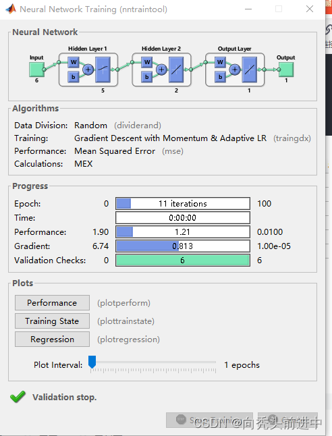Click the (plotperform) label
332x436 pixels.
coord(123,303)
